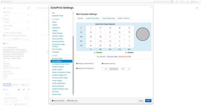Open Application Keys settings

point(58,16)
